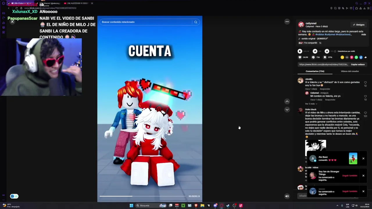Open File Explorer from taskbar
Image resolution: width=372 pixels, height=209 pixels.
click(x=202, y=206)
